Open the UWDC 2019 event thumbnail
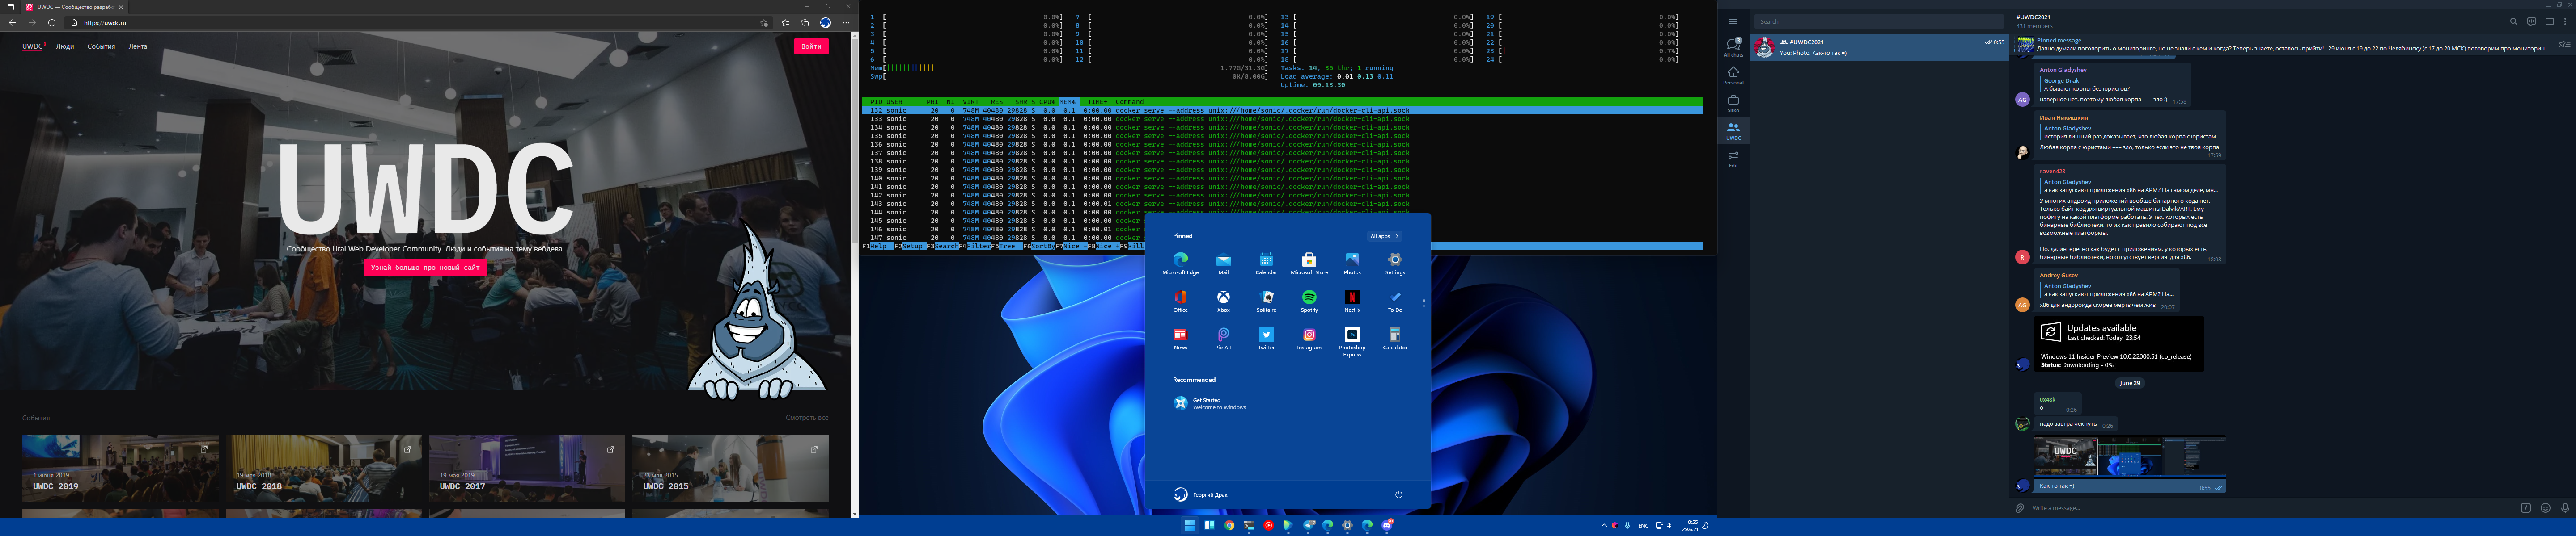This screenshot has width=2576, height=536. (120, 468)
